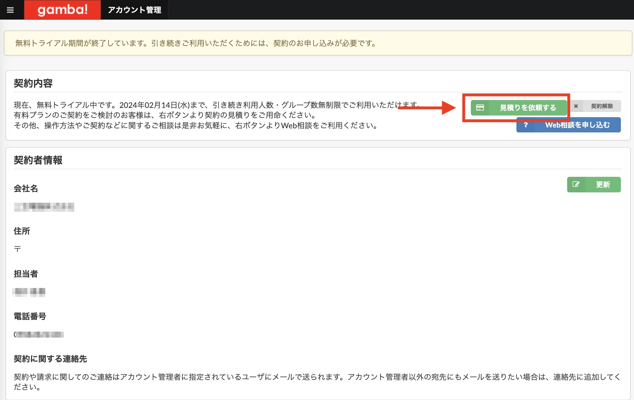Viewport: 634px width, 400px height.
Task: Click the 電話番号 label
Action: pos(30,316)
